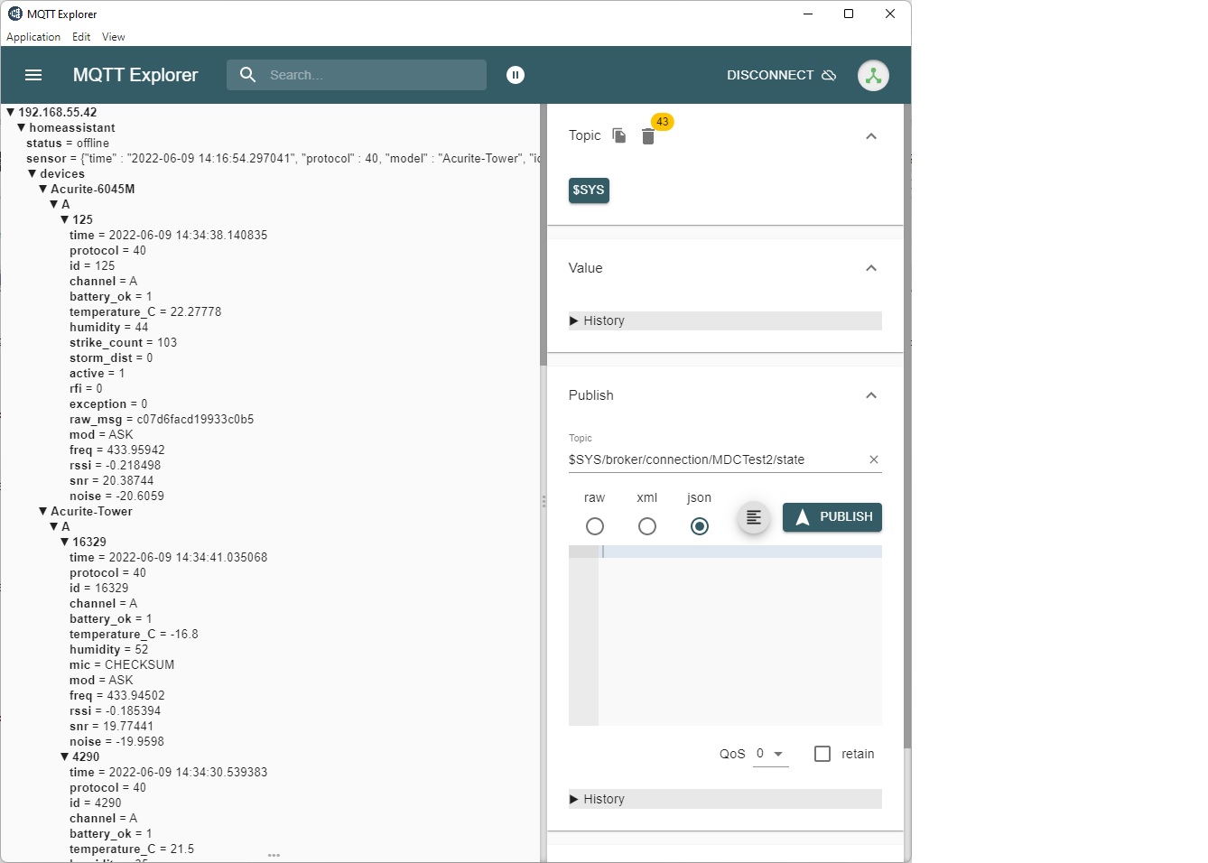Collapse the 125 device node
The height and width of the screenshot is (863, 1208).
65,219
